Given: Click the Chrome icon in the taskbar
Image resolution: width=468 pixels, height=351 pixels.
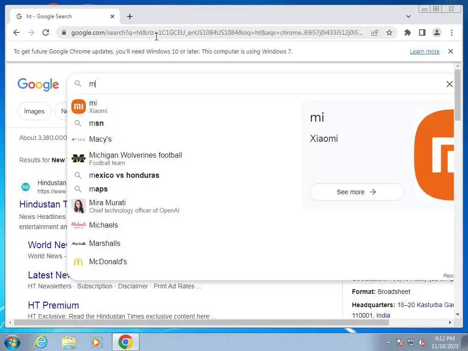Looking at the screenshot, I should click(x=125, y=342).
